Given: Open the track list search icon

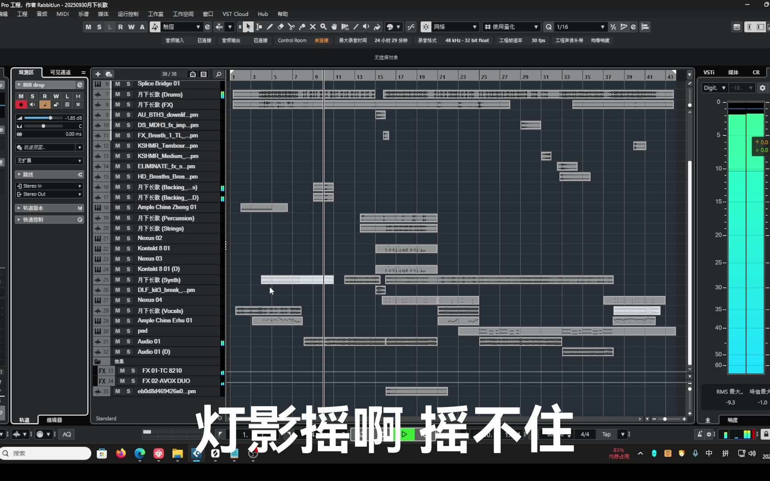Looking at the screenshot, I should pyautogui.click(x=218, y=74).
